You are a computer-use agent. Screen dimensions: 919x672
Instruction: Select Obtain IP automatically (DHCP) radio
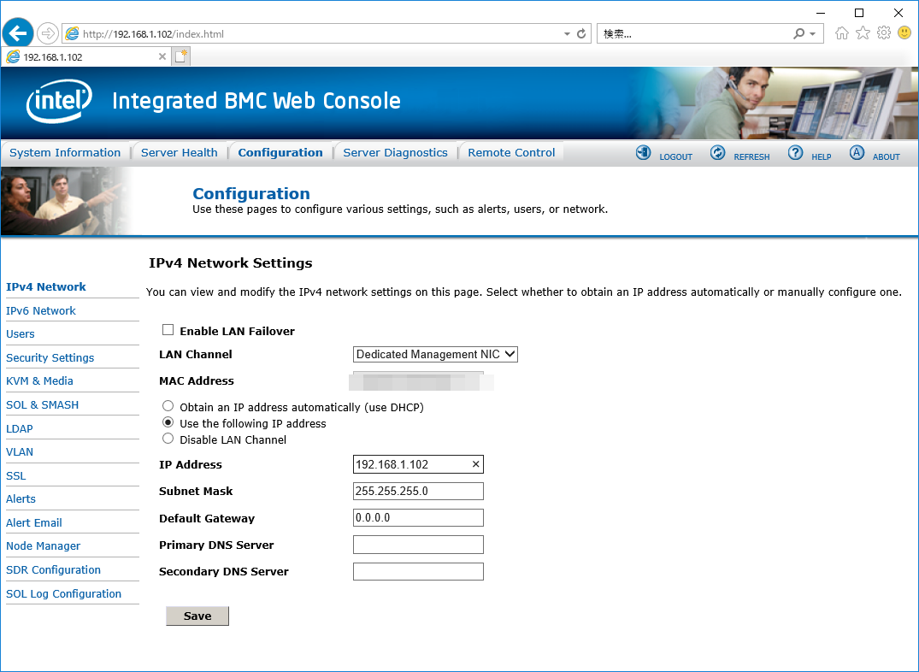[168, 406]
